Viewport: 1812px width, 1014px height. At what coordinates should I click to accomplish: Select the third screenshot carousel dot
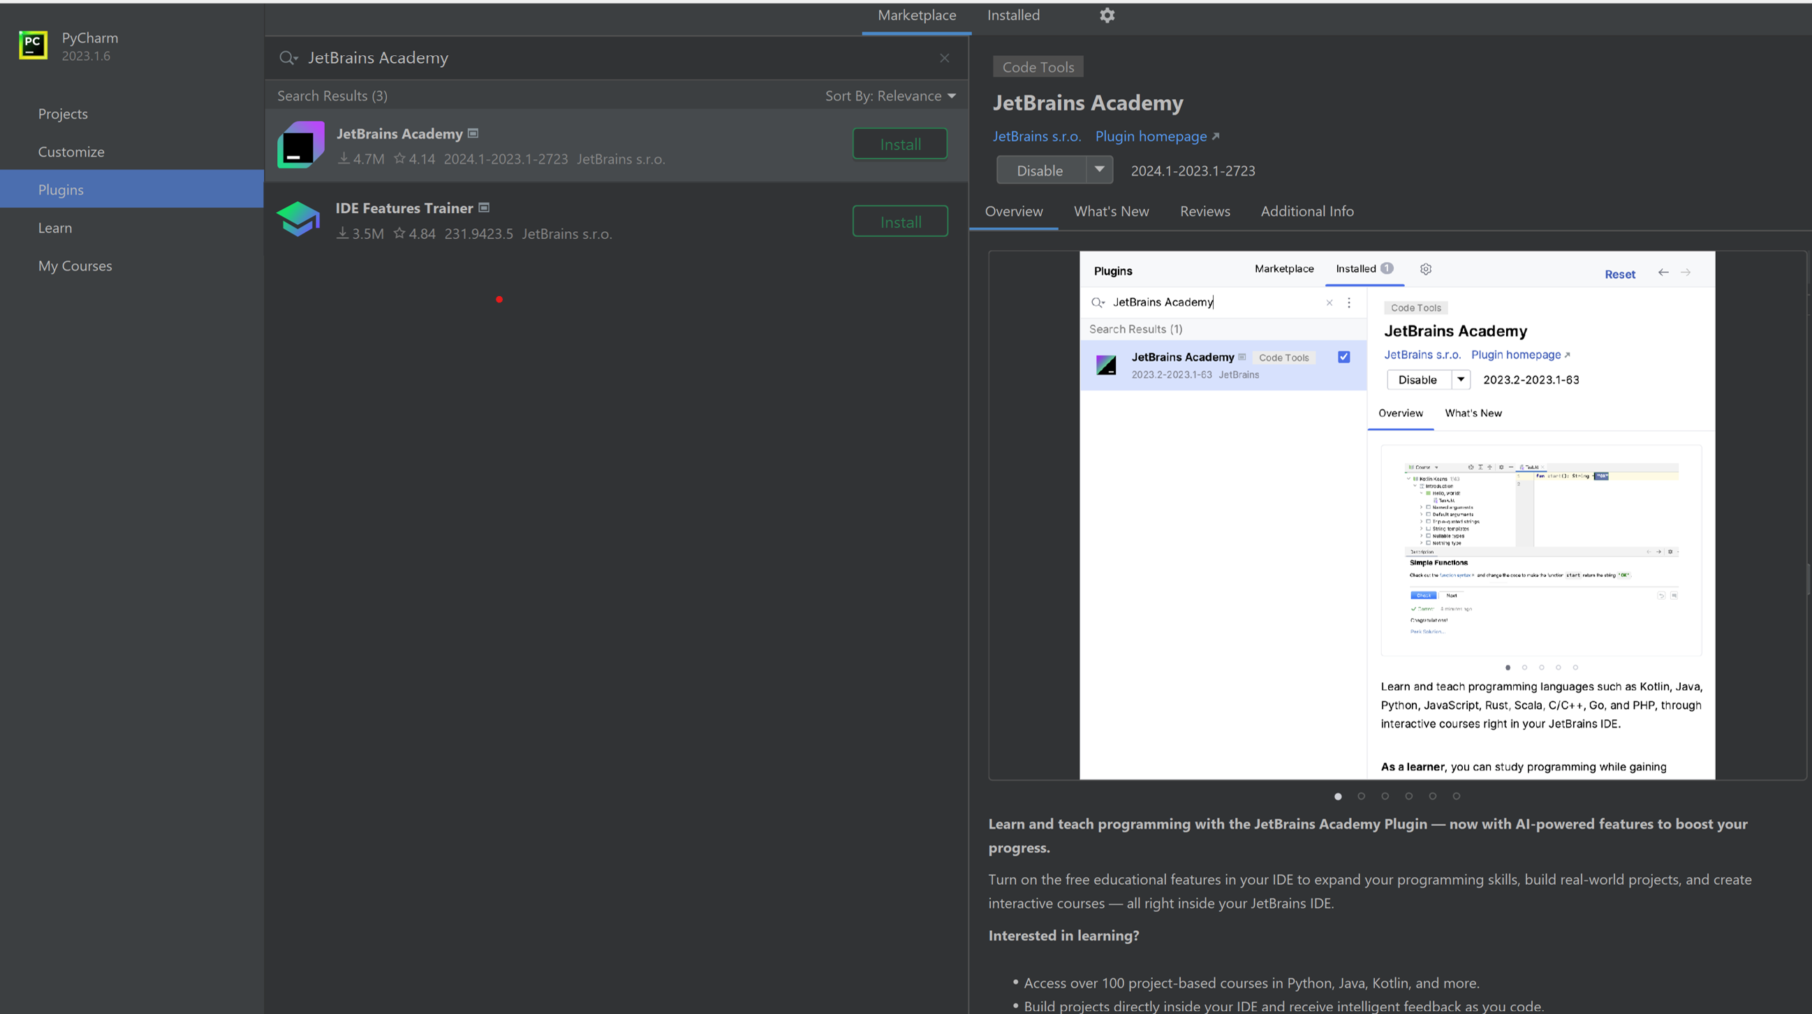click(x=1385, y=797)
